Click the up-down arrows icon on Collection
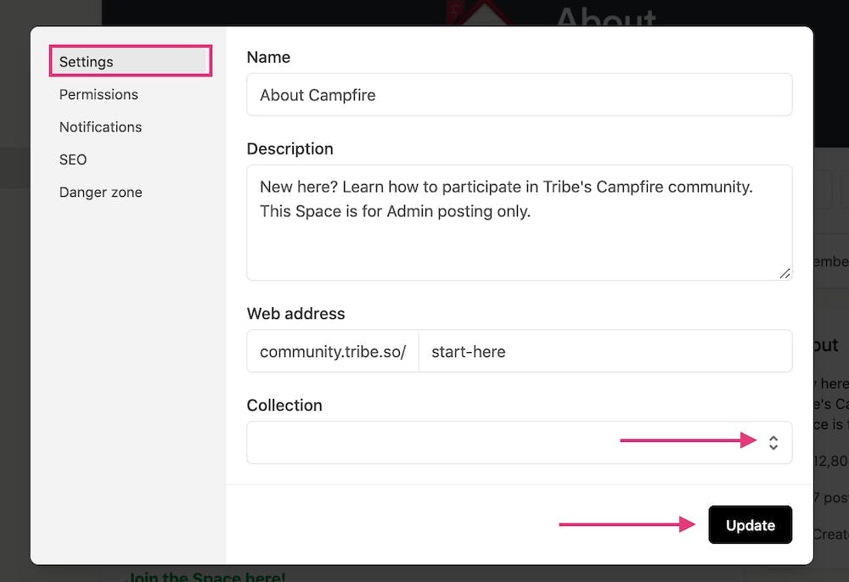849x582 pixels. point(773,442)
